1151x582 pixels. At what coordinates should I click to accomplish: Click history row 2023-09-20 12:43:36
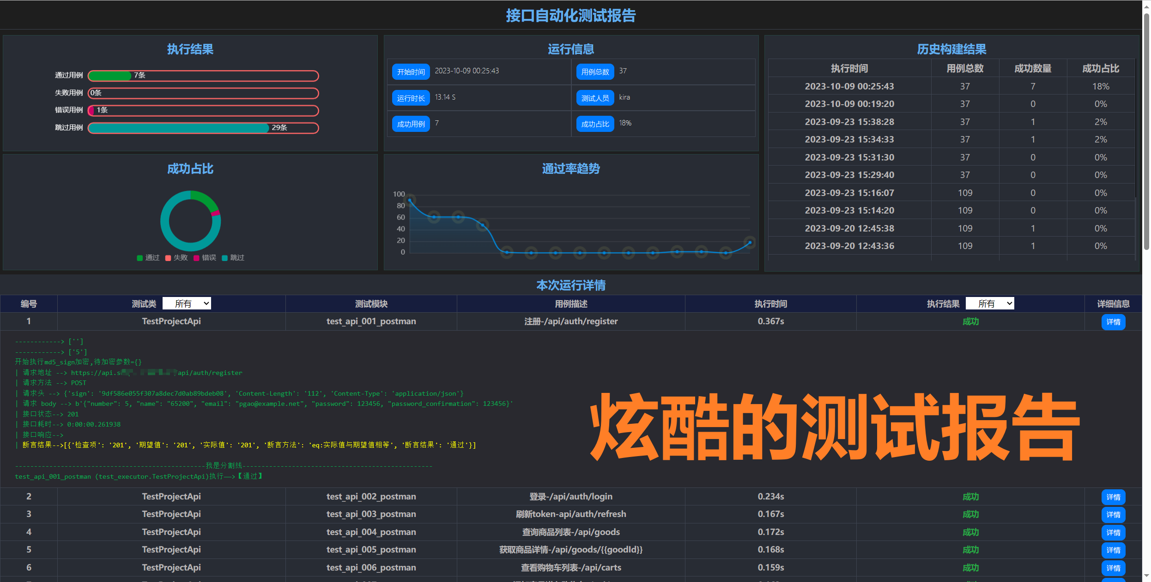951,246
